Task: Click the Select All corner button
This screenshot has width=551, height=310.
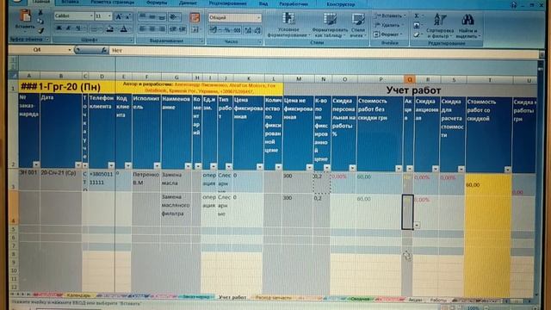Action: click(x=14, y=75)
